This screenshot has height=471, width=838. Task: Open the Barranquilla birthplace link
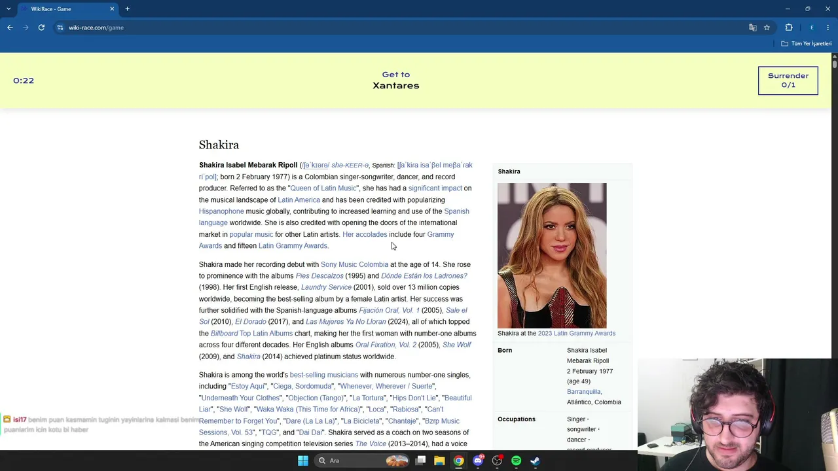pos(584,392)
